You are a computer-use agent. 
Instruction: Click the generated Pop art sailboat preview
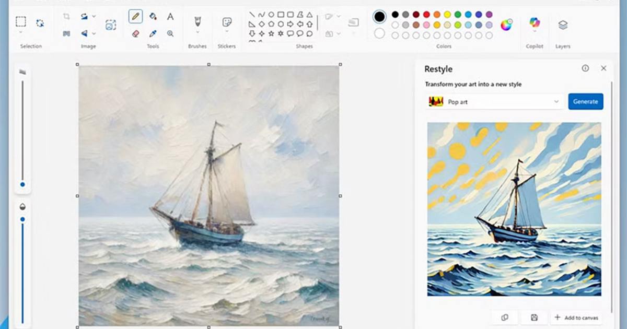pos(514,209)
